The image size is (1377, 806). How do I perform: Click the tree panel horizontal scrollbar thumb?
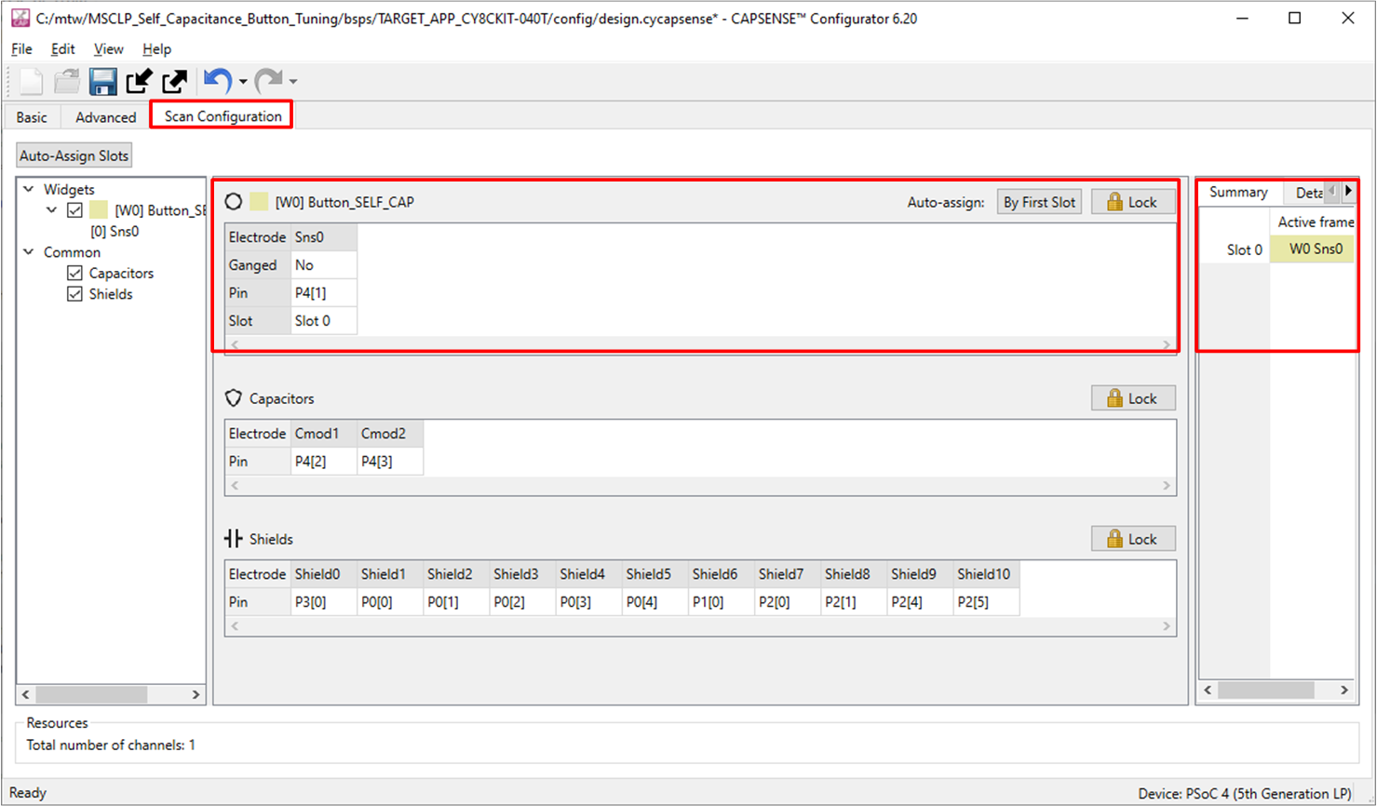91,694
